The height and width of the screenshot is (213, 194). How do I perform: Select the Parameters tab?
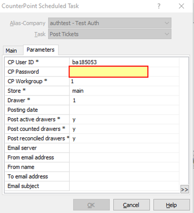click(41, 50)
